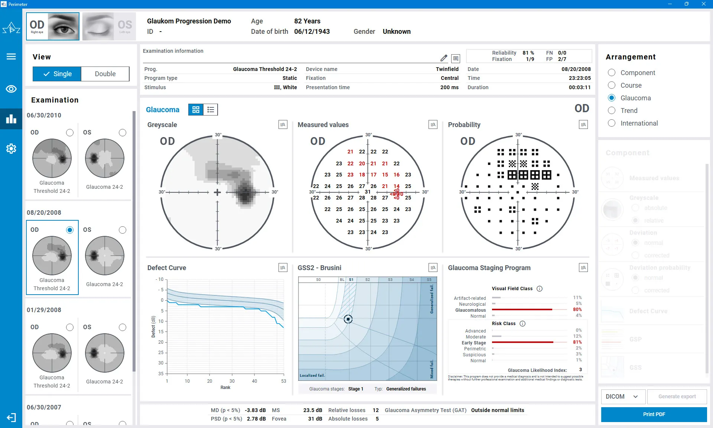Screen dimensions: 713x428
Task: Select the Glaucoma arrangement option
Action: tap(612, 98)
